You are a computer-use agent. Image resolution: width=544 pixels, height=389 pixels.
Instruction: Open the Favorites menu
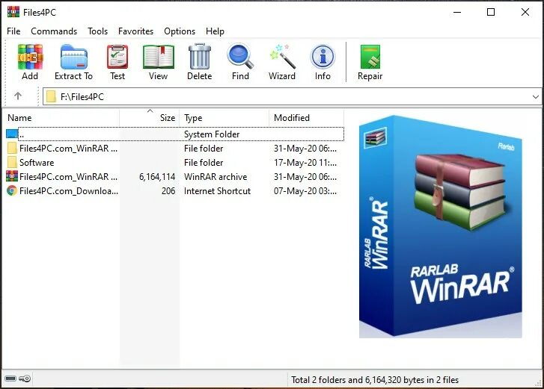point(135,31)
